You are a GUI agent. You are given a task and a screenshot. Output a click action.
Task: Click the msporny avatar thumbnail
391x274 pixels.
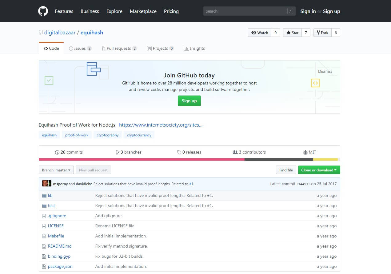click(x=45, y=184)
